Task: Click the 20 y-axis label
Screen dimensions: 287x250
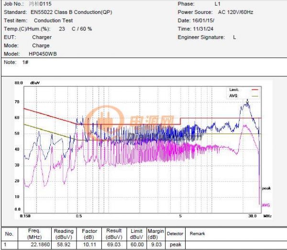Action: click(17, 181)
